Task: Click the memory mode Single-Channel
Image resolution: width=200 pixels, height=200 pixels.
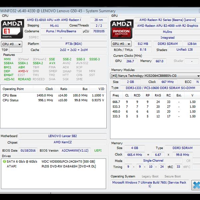Action: (x=153, y=161)
